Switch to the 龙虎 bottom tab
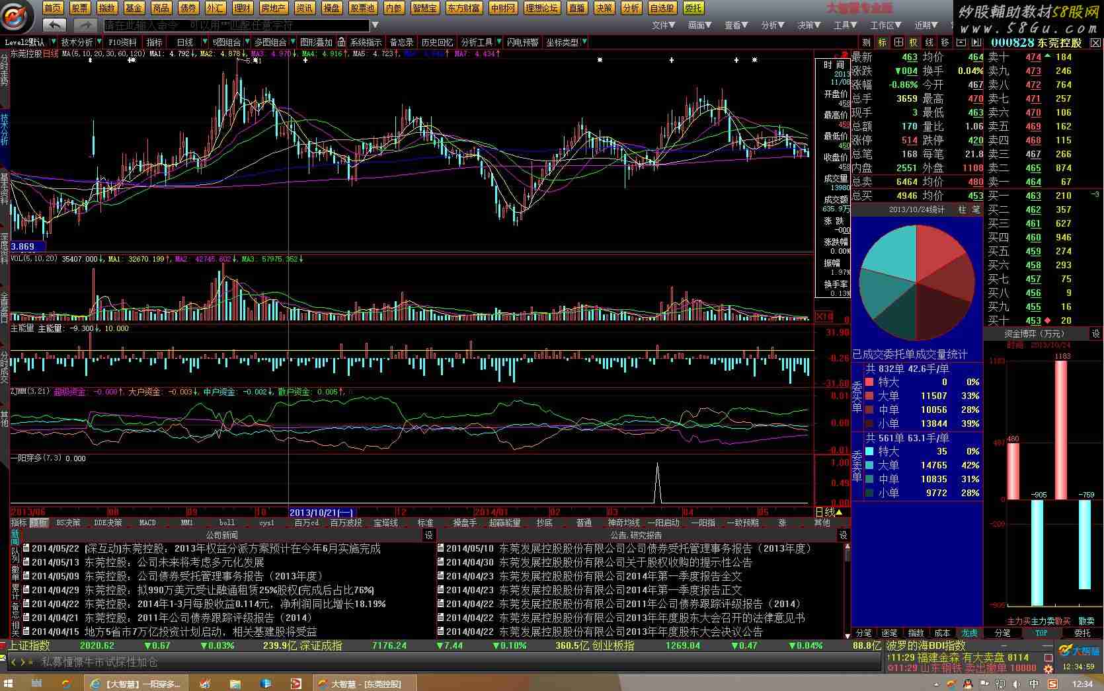The image size is (1104, 691). point(969,633)
